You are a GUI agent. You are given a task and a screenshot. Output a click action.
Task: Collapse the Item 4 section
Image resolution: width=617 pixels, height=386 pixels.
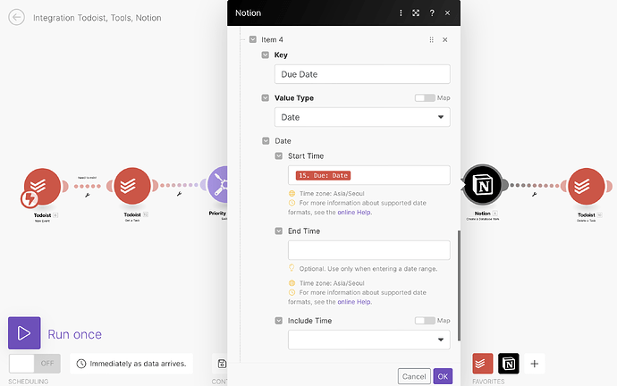[x=253, y=39]
